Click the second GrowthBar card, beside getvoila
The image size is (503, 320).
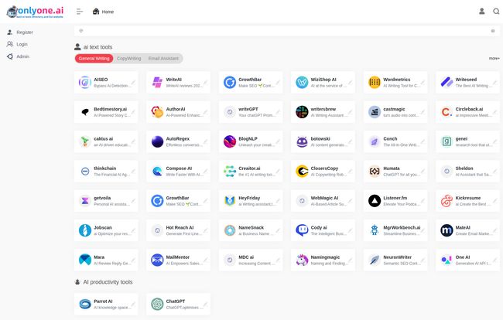[178, 201]
